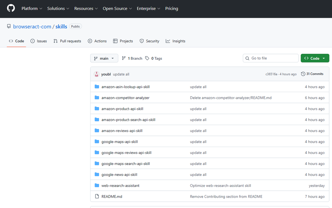The height and width of the screenshot is (208, 332).
Task: Click youbl's avatar image
Action: point(96,74)
